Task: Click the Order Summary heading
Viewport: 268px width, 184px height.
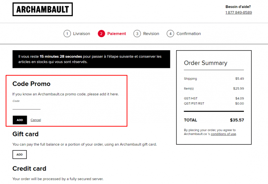Action: point(206,63)
